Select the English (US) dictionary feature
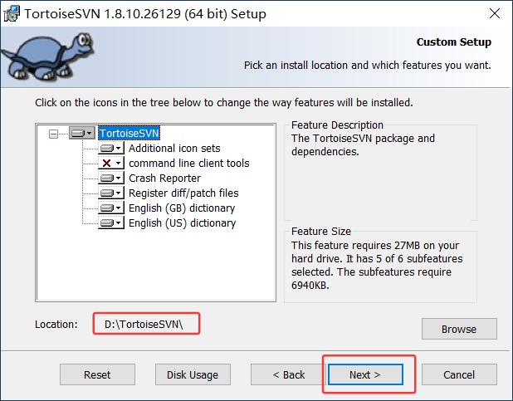 tap(183, 223)
